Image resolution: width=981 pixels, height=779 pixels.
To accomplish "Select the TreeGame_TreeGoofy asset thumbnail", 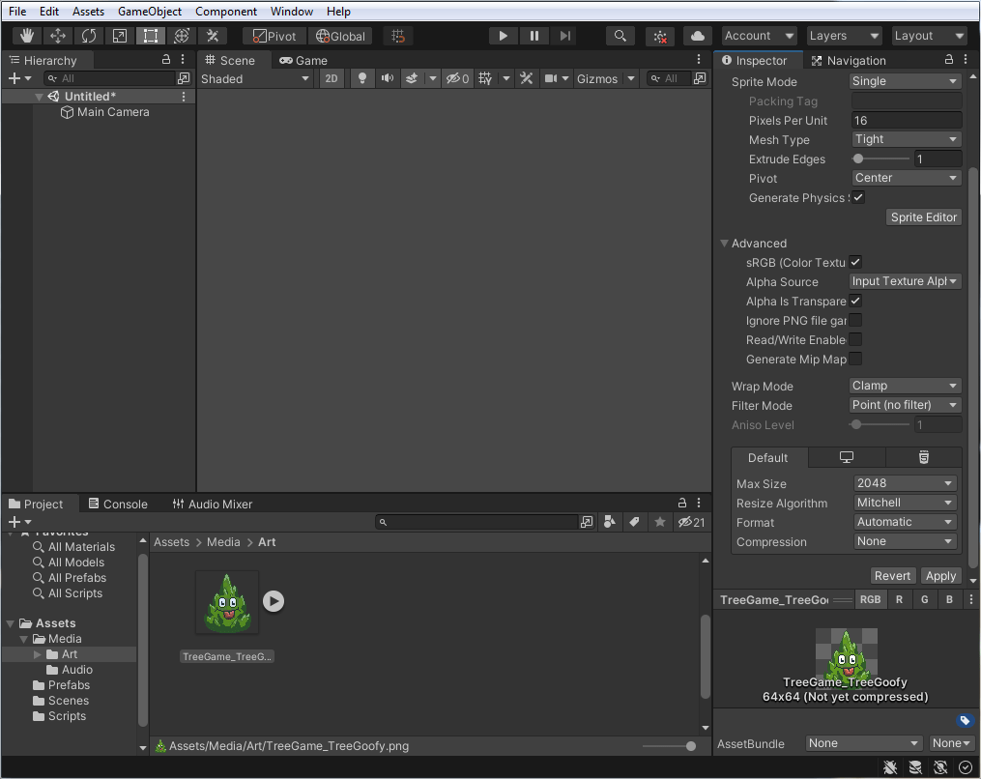I will [x=226, y=602].
